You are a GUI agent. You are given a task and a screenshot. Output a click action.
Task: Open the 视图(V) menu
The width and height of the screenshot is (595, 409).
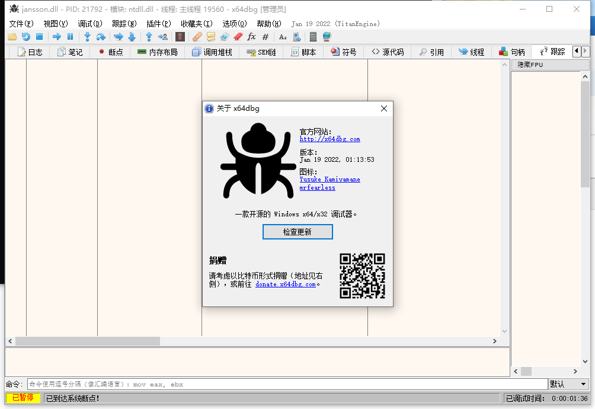click(x=56, y=24)
